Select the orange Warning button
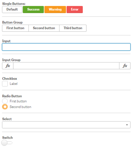 click(55, 9)
